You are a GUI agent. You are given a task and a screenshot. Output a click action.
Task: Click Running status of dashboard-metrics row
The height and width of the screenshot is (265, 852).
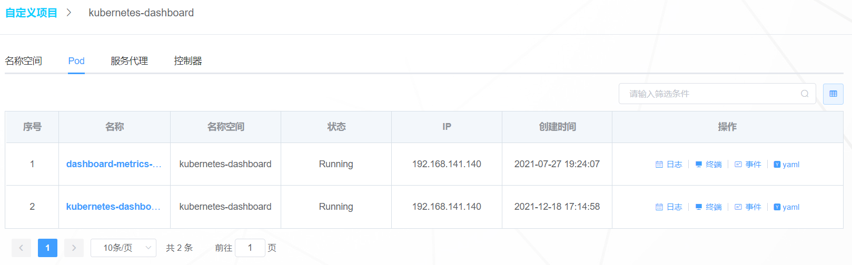[x=336, y=164]
